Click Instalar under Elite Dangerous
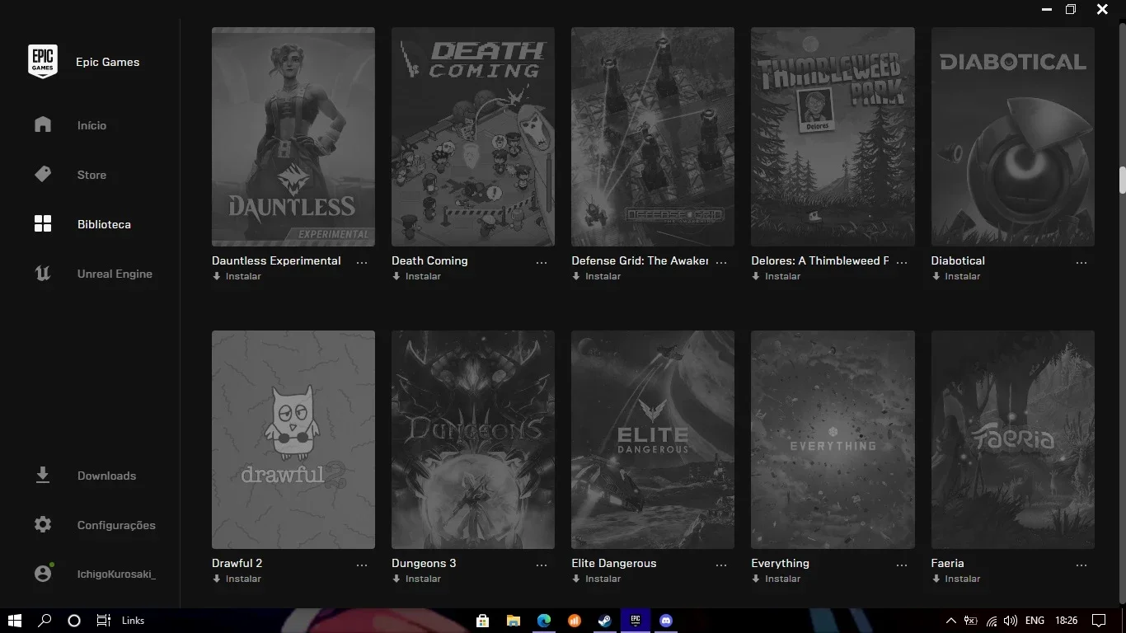The width and height of the screenshot is (1126, 633). tap(596, 579)
